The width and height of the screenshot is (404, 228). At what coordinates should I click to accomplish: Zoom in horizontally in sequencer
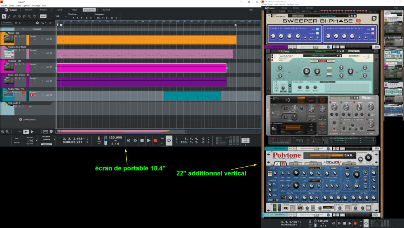[x=7, y=132]
